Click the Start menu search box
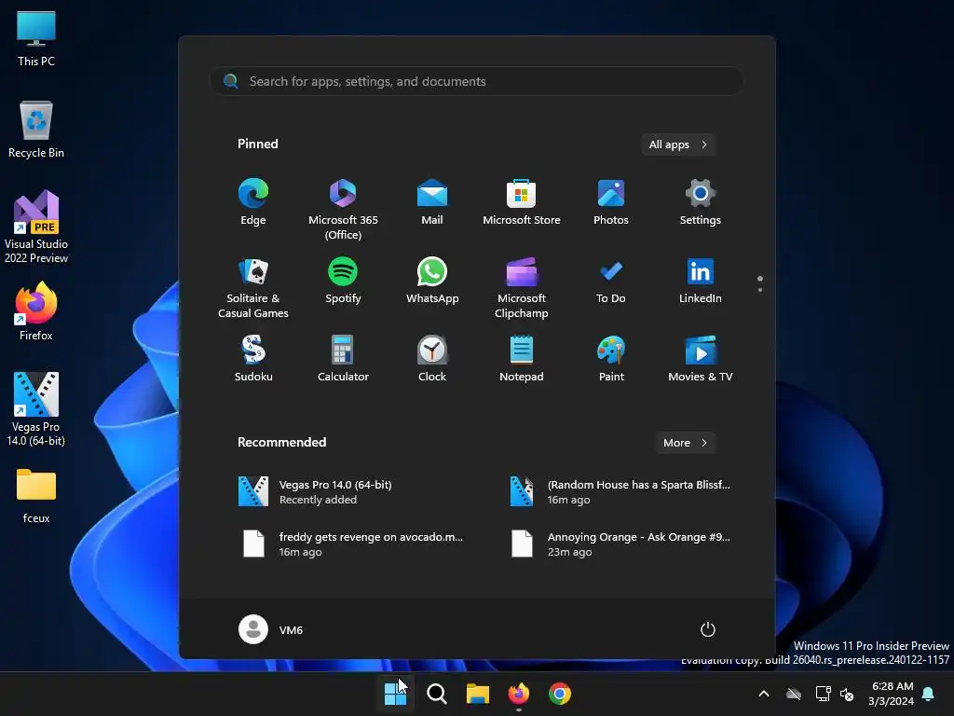 477,81
